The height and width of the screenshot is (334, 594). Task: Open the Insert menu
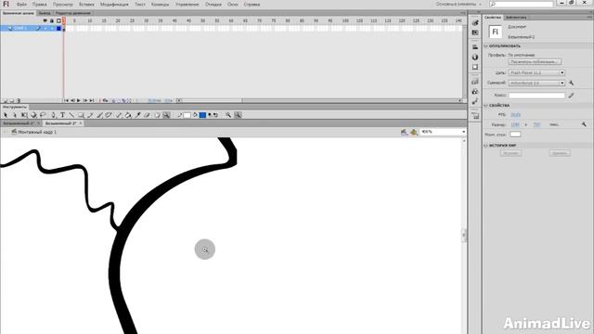tap(86, 5)
